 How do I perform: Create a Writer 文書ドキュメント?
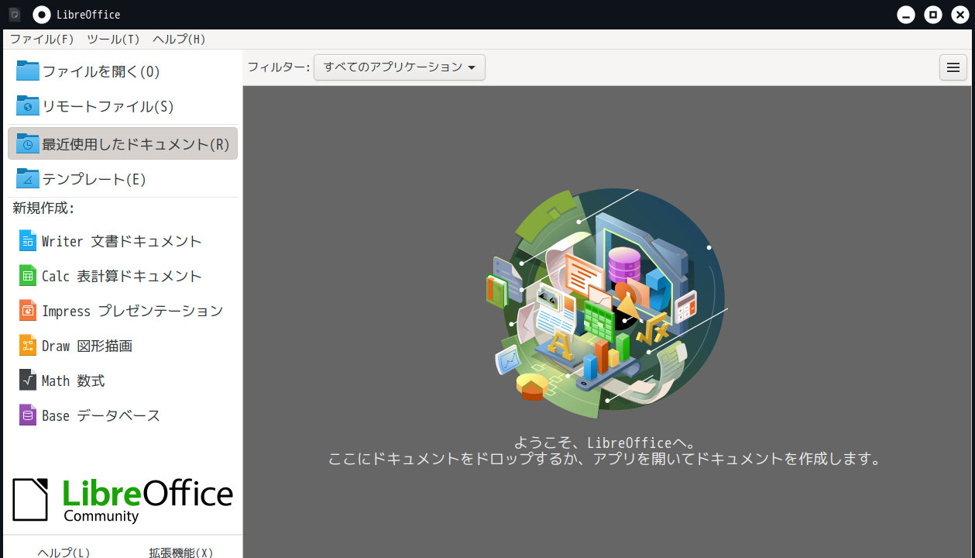pyautogui.click(x=122, y=241)
